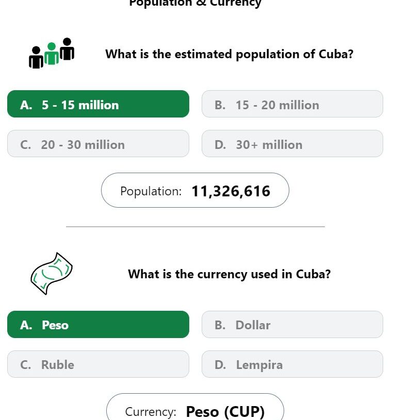Pick the Ruble answer option
This screenshot has height=420, width=393.
[x=98, y=364]
